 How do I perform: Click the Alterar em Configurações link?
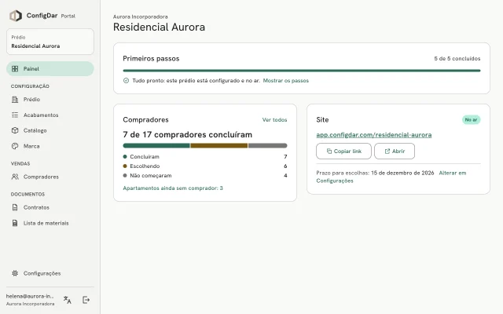[x=391, y=177]
